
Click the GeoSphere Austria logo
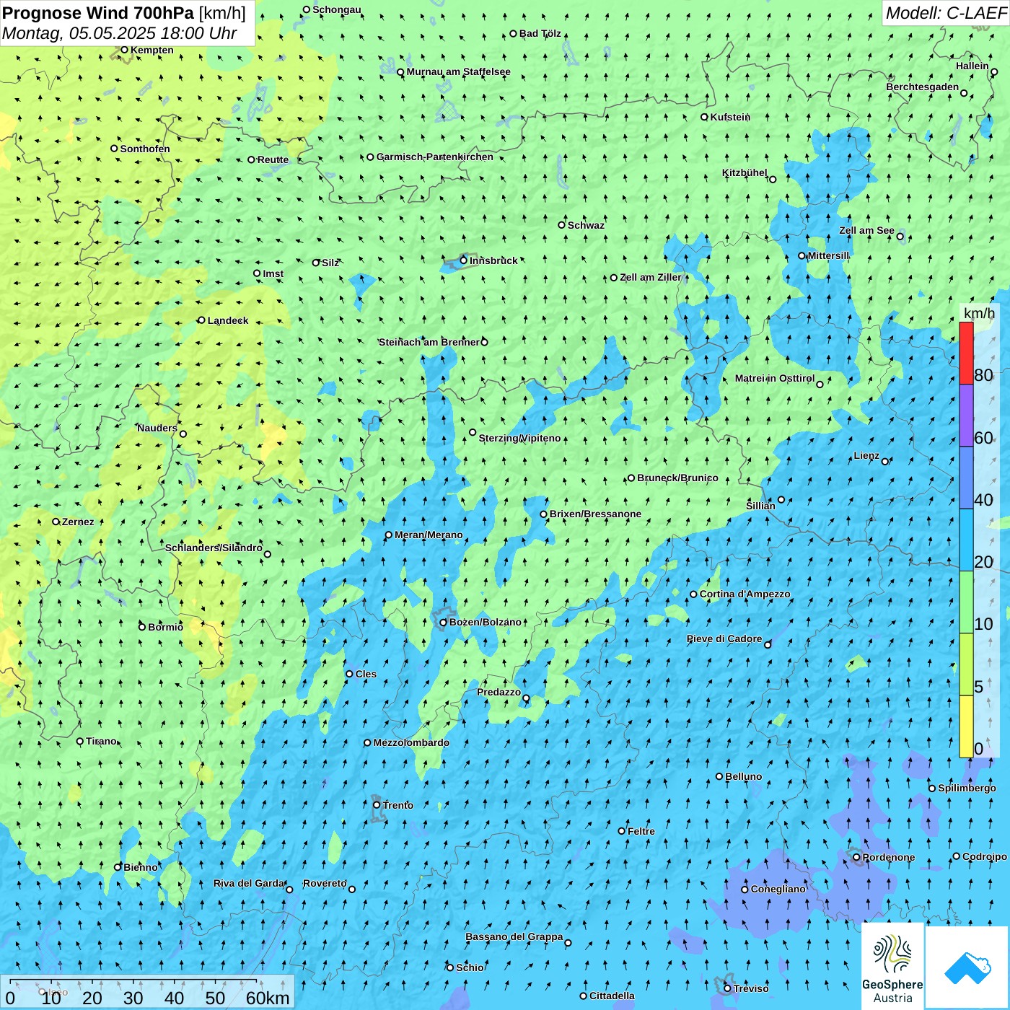point(893,965)
